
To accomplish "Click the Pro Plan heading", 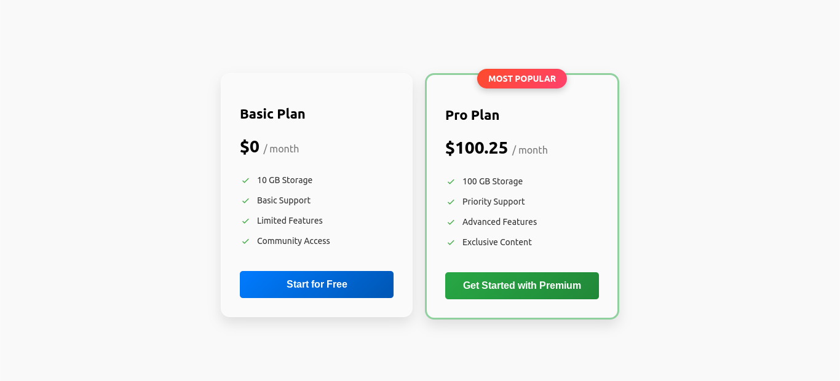I will (x=472, y=115).
